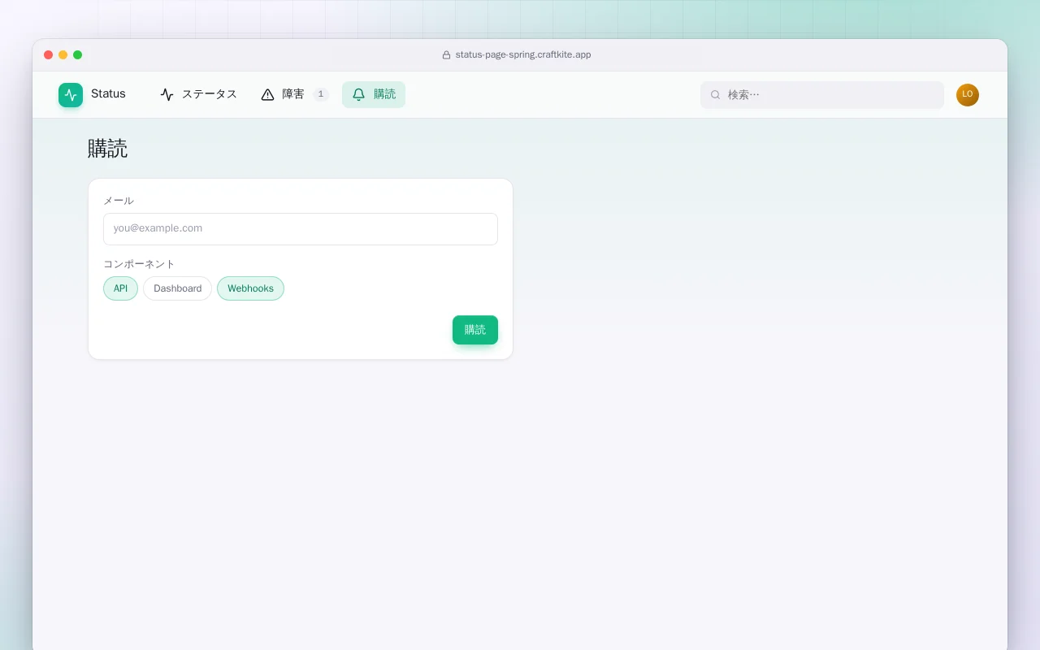The image size is (1040, 650).
Task: Click the 購読 page heading
Action: (x=108, y=149)
